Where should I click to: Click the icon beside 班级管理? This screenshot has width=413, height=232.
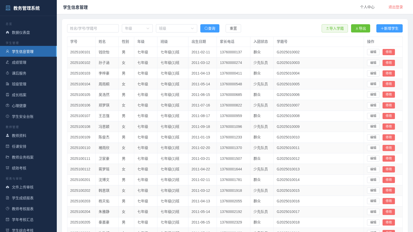pos(7,84)
